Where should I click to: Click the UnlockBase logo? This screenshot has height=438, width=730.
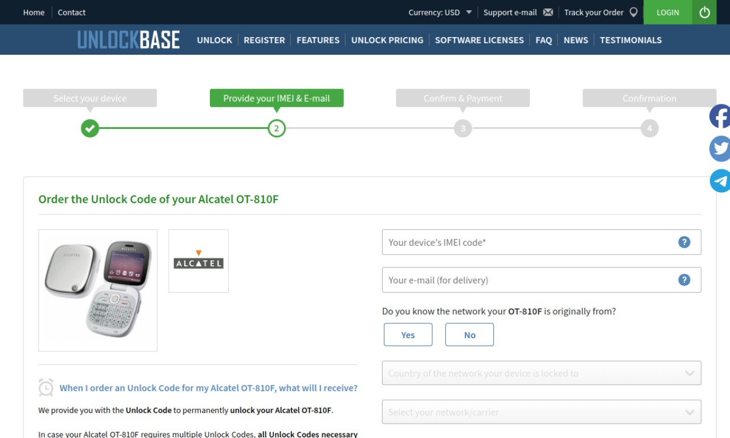[x=128, y=40]
